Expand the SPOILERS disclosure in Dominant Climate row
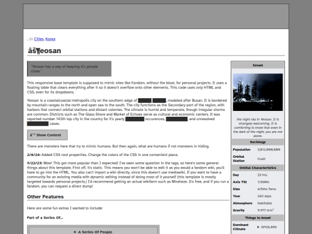This screenshot has width=312, height=234. coord(267,227)
